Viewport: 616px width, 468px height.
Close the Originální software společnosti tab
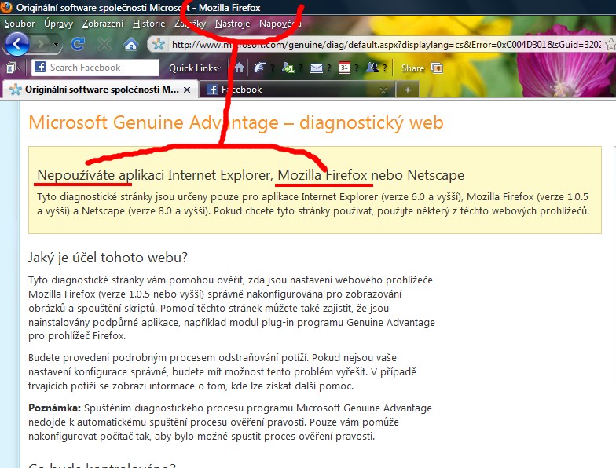pyautogui.click(x=187, y=90)
